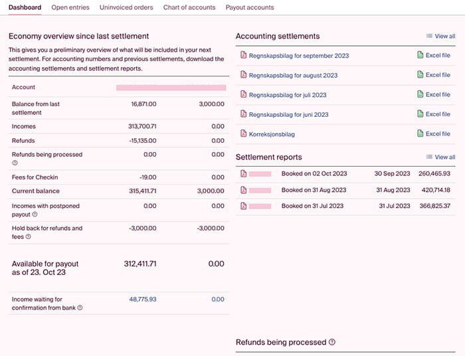View all Accounting settlements

click(440, 36)
